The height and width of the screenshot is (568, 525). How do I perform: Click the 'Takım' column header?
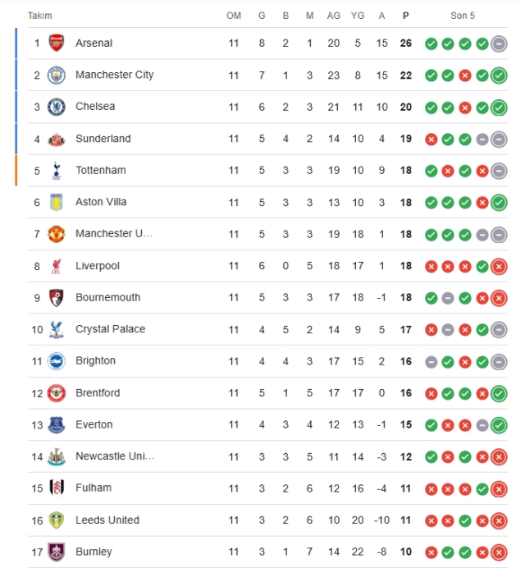[39, 16]
